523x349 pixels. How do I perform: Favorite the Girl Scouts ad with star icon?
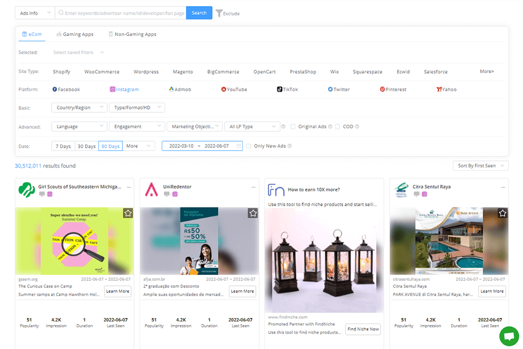point(128,213)
